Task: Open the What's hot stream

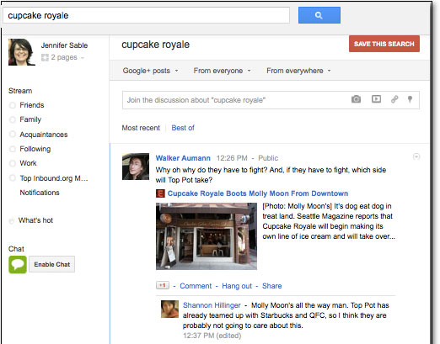Action: [35, 220]
